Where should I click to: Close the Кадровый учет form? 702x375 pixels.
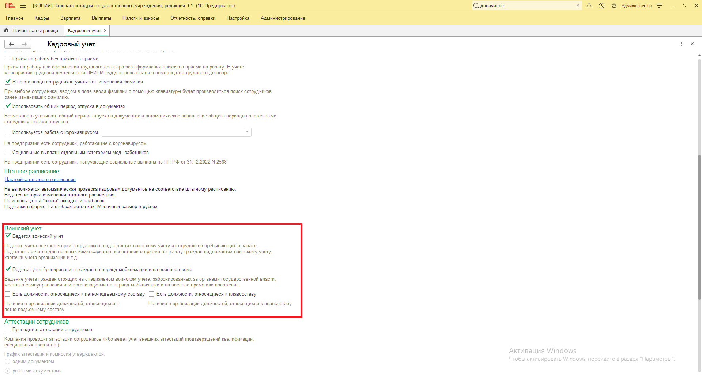(692, 44)
